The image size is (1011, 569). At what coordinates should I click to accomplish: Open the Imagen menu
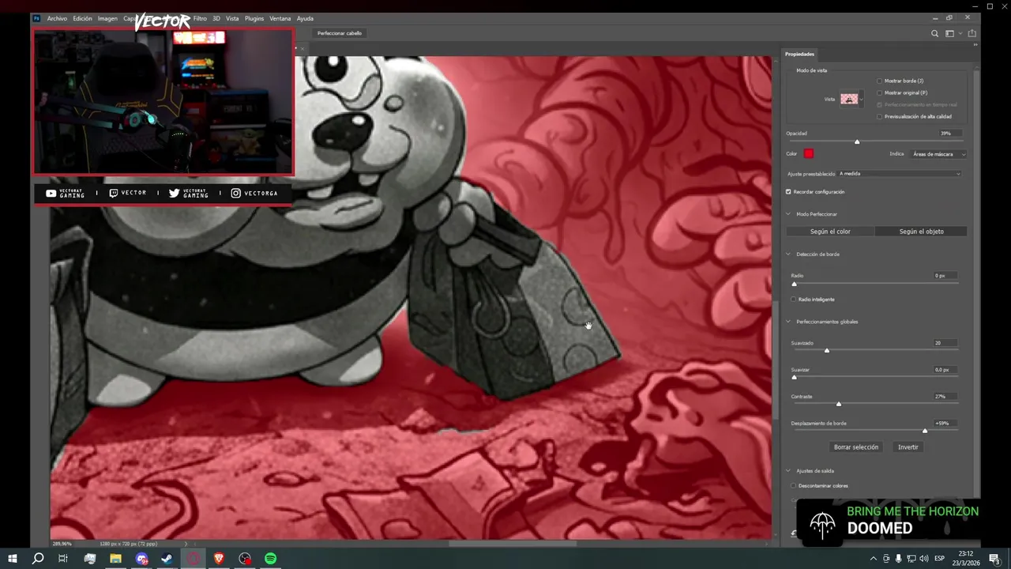(107, 18)
